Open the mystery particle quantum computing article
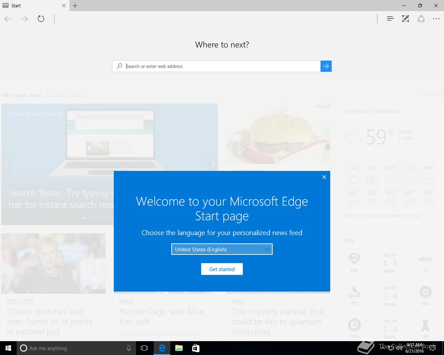The image size is (444, 355). [x=278, y=322]
